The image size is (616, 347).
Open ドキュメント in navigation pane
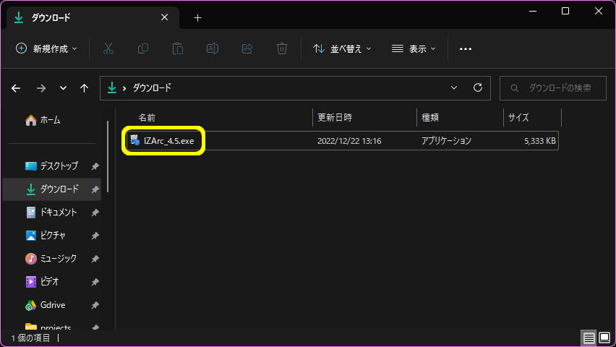51,213
